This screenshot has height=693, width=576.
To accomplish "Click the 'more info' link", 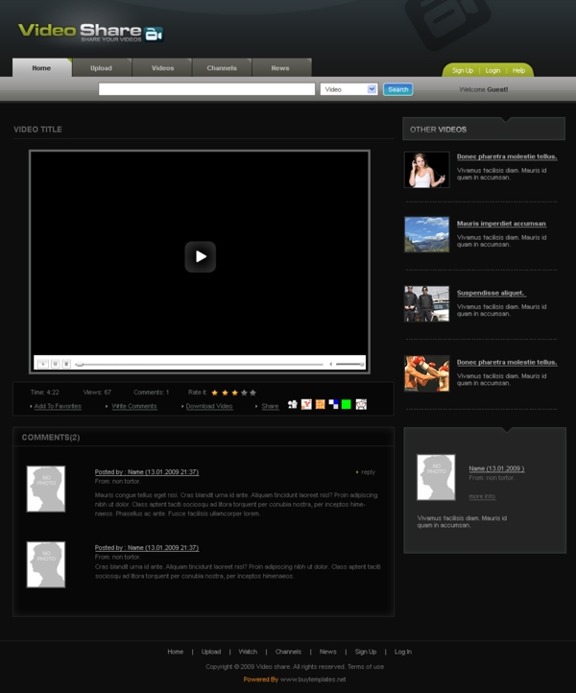I will (x=482, y=496).
